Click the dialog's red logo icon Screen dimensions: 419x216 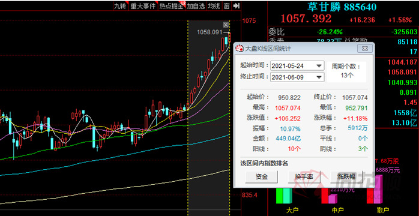pyautogui.click(x=240, y=49)
